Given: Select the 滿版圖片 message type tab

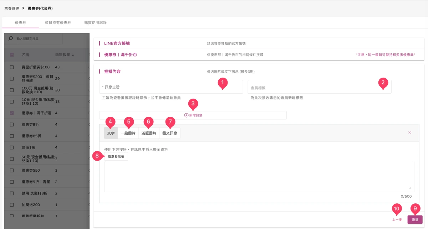Looking at the screenshot, I should tap(149, 133).
